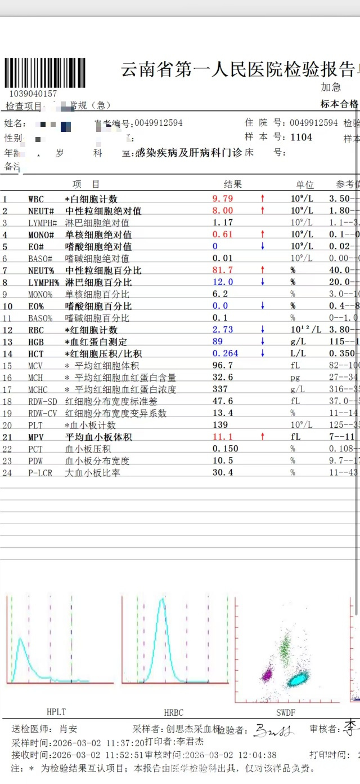Click the WBC result value 9.79
The width and height of the screenshot is (360, 784).
(222, 198)
